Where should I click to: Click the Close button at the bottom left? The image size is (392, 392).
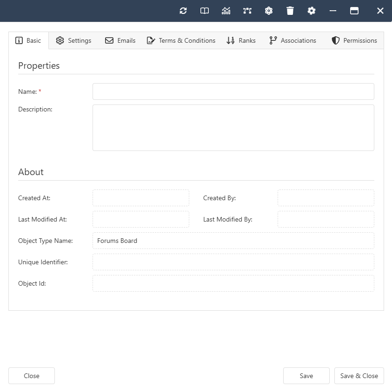(32, 376)
